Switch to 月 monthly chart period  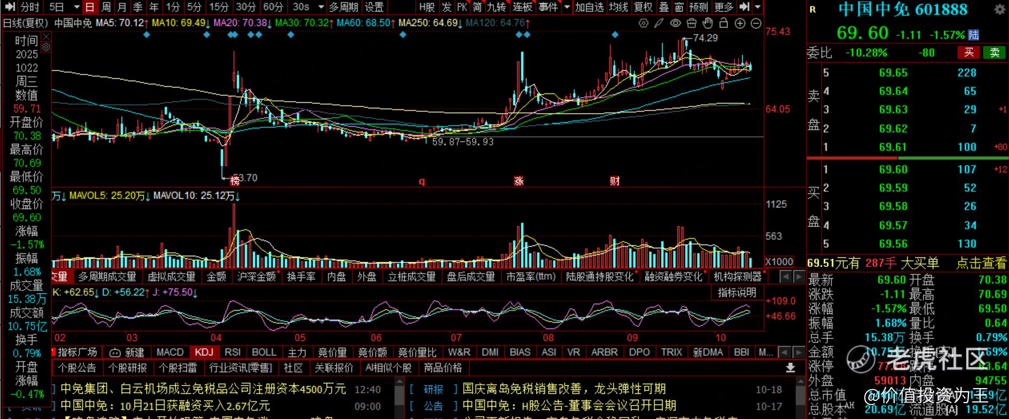click(x=122, y=7)
